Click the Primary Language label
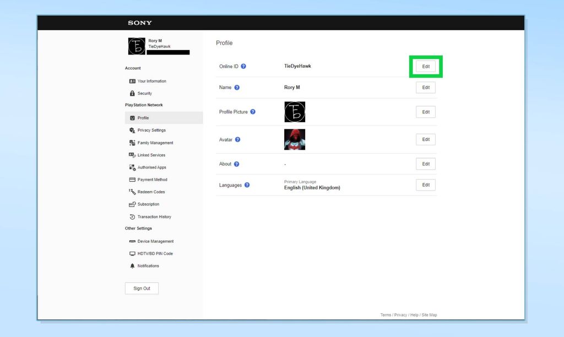This screenshot has width=564, height=337. pos(300,182)
